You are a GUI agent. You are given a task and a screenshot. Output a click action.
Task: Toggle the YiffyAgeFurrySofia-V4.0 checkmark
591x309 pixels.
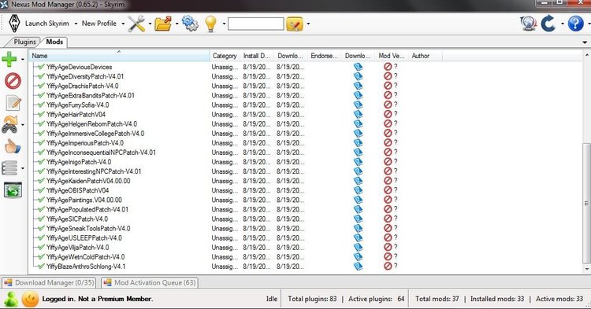tap(42, 105)
